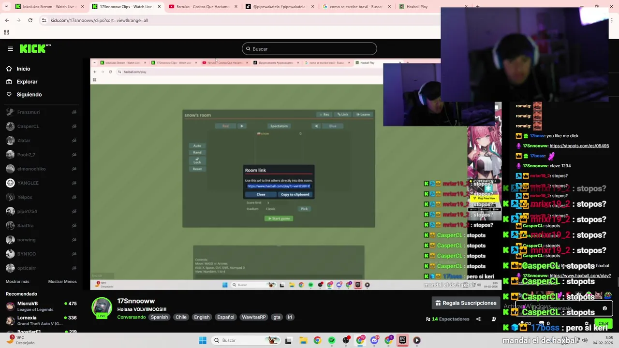
Task: Click the browser back arrow
Action: point(7,20)
